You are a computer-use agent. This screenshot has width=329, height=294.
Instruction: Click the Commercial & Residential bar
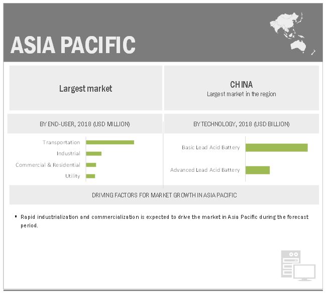tap(91, 165)
